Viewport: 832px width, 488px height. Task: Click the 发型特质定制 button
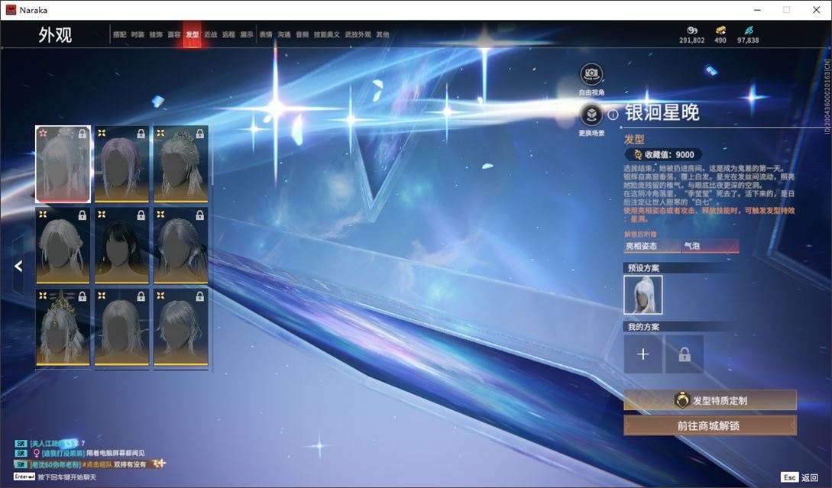pos(710,400)
